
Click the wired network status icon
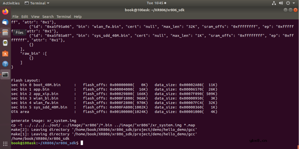[x=274, y=3]
